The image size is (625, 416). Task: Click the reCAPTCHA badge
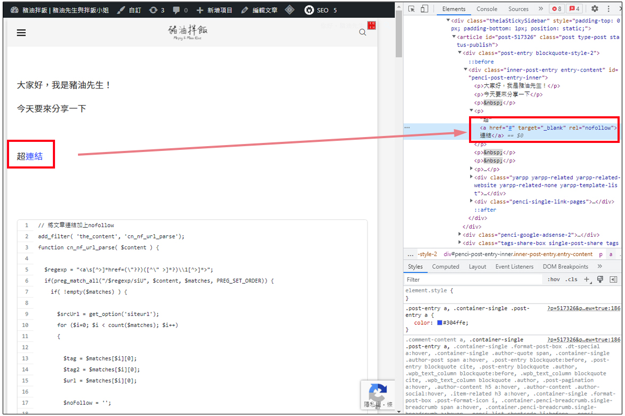(x=378, y=395)
